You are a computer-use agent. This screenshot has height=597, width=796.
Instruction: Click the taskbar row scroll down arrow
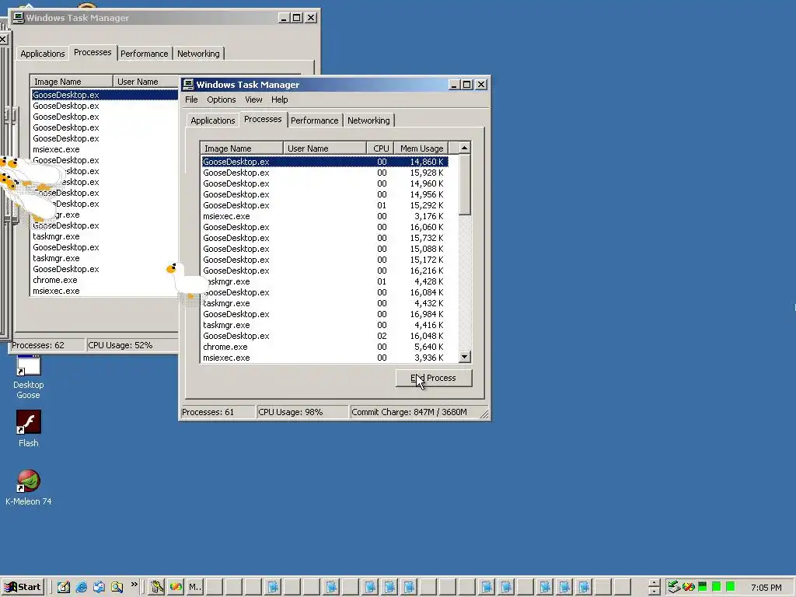[654, 592]
